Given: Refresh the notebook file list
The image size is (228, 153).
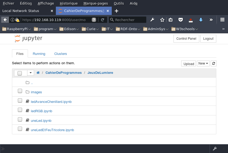Looking at the screenshot, I should point(214,63).
